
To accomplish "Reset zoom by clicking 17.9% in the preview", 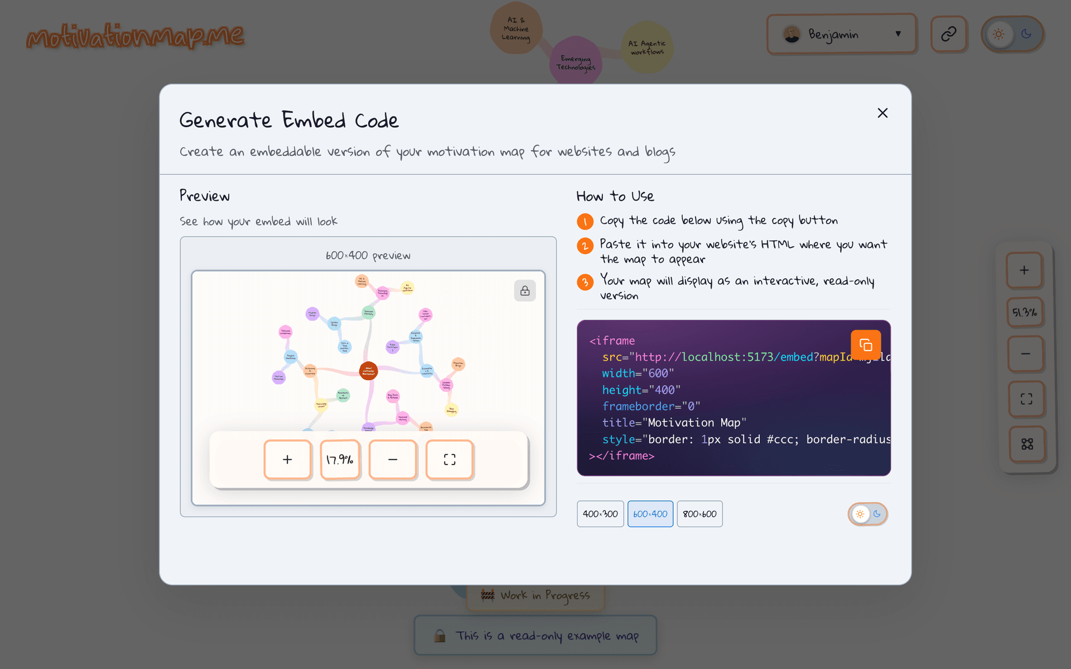I will 340,459.
